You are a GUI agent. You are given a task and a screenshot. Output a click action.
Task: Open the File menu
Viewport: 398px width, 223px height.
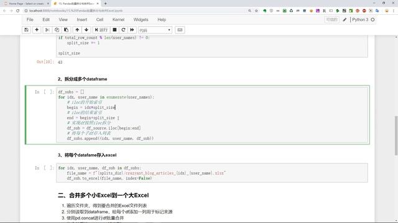point(30,19)
